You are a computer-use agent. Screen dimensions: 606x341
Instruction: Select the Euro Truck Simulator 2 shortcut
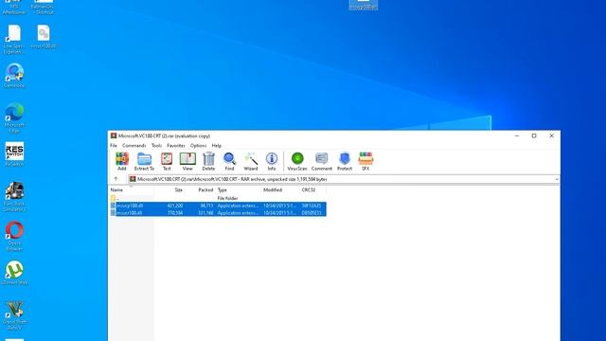(14, 197)
